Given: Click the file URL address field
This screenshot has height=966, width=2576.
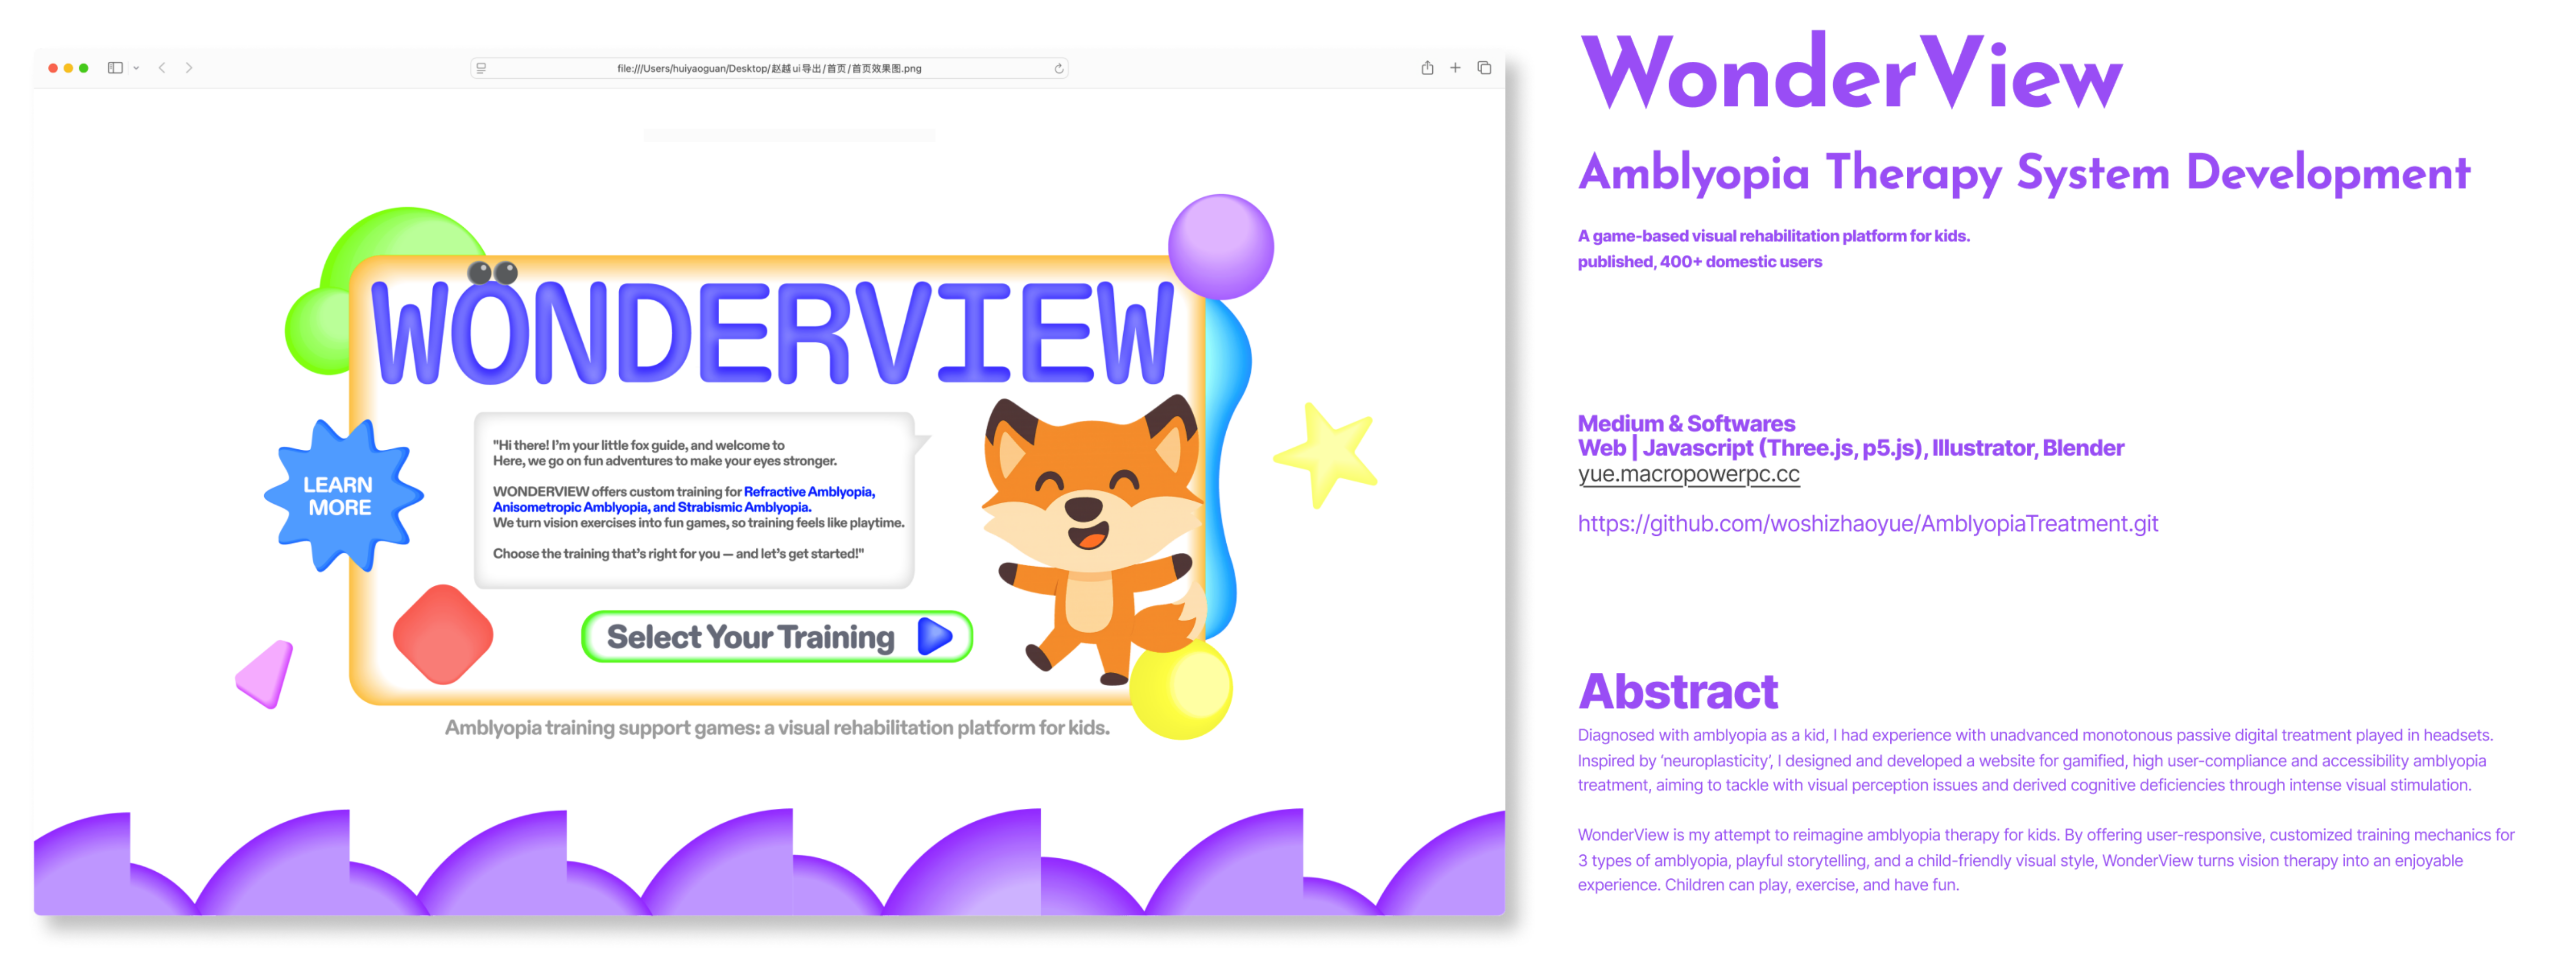Looking at the screenshot, I should pos(768,68).
